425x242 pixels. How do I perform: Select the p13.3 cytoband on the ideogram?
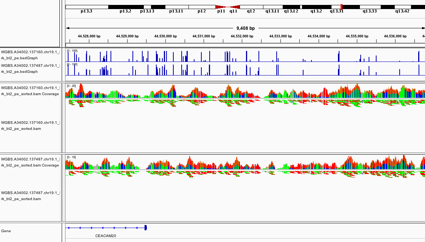pyautogui.click(x=87, y=7)
